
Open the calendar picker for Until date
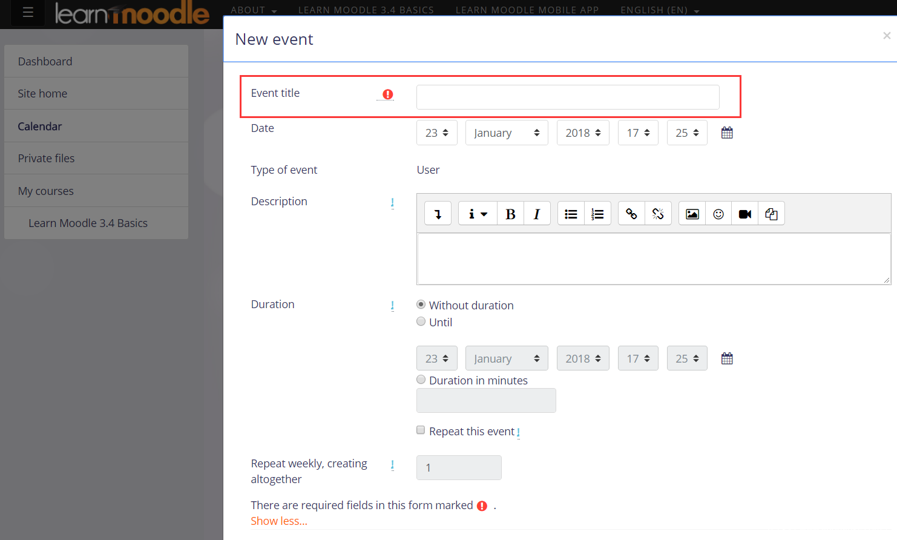pyautogui.click(x=727, y=358)
